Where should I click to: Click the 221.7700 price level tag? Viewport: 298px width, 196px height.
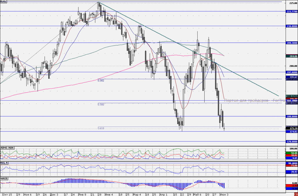click(292, 12)
